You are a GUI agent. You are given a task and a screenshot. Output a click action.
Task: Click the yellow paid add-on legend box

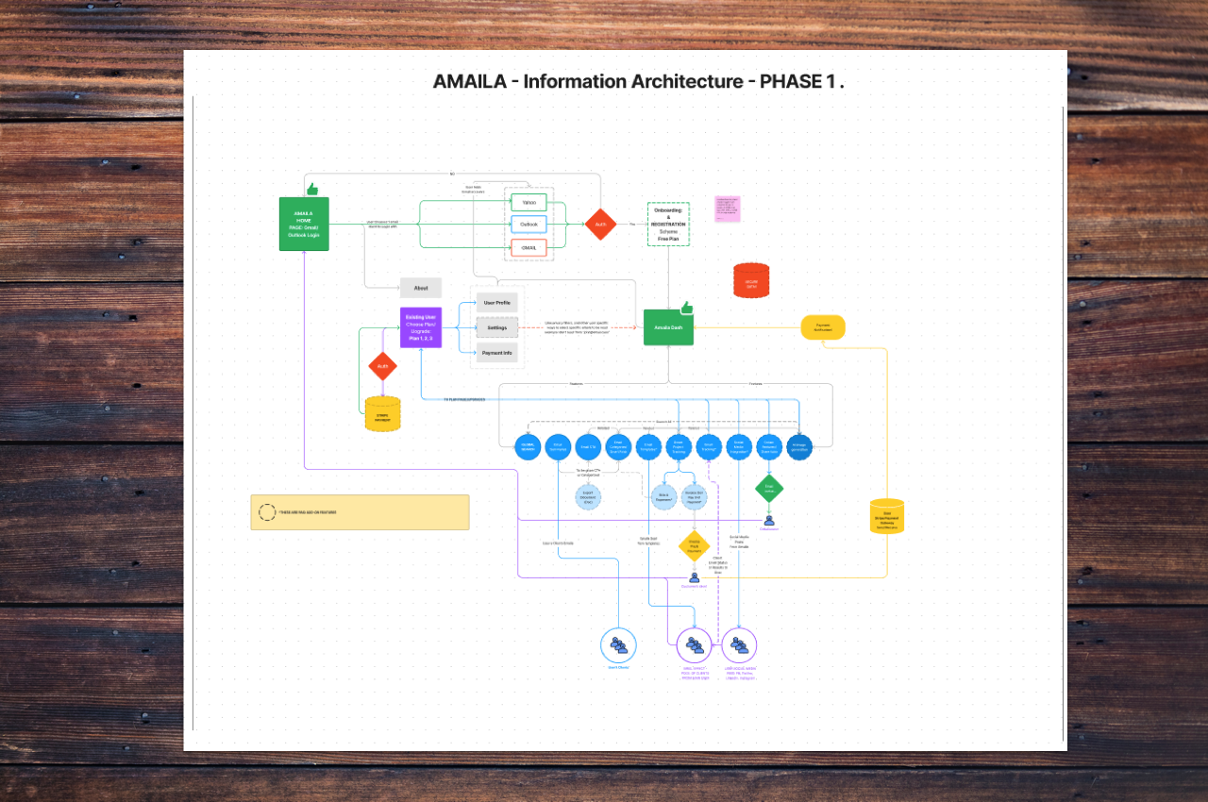click(360, 512)
